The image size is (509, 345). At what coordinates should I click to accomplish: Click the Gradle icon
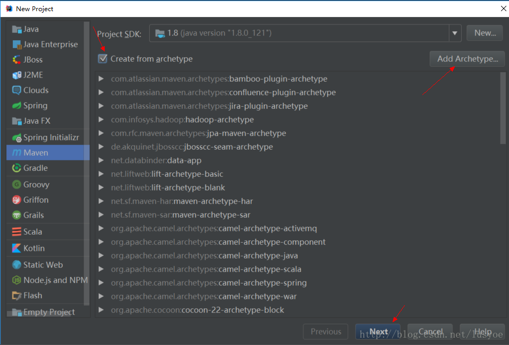16,168
